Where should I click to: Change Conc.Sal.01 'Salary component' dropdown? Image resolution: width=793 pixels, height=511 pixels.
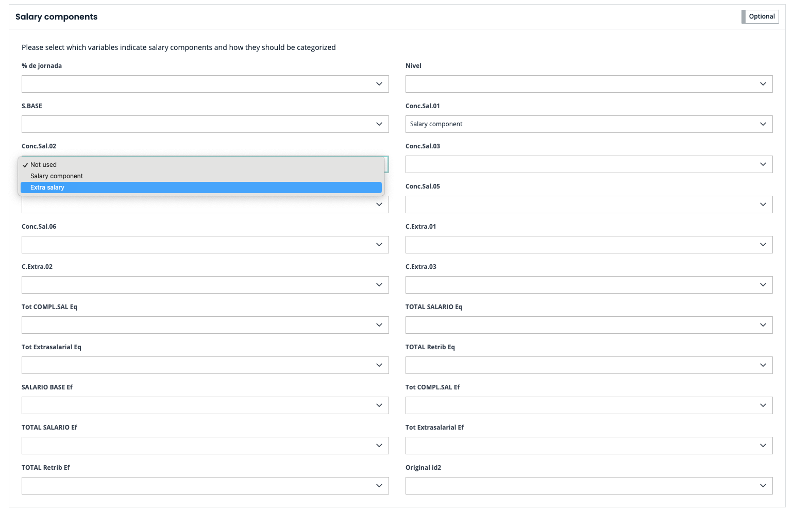588,124
